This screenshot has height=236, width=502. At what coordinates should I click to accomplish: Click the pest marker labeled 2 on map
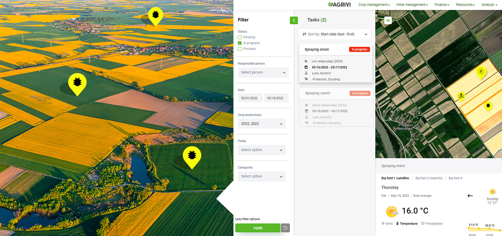481,72
